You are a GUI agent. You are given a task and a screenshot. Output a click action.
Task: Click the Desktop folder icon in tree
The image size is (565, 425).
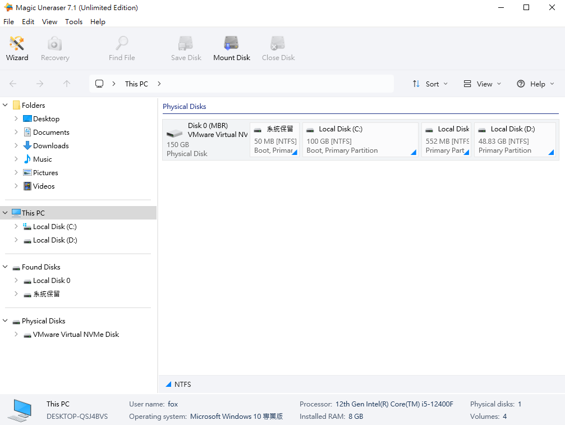point(27,118)
